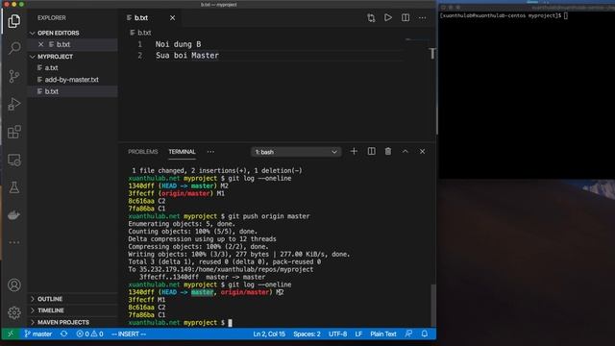This screenshot has width=615, height=346.
Task: Synchronize changes in status bar
Action: tap(64, 334)
